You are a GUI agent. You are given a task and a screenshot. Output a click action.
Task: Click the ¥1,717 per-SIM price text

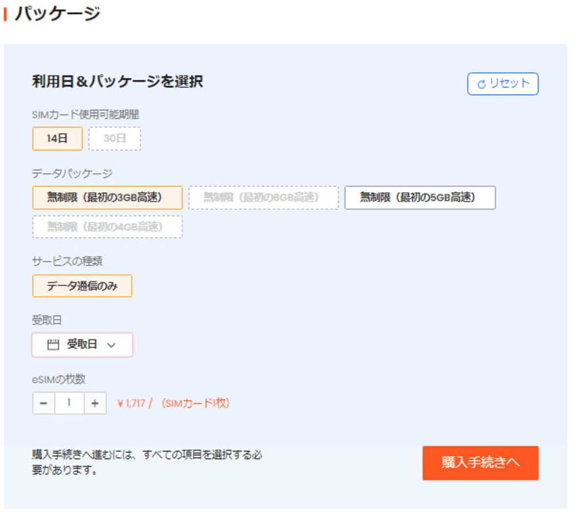pos(132,402)
